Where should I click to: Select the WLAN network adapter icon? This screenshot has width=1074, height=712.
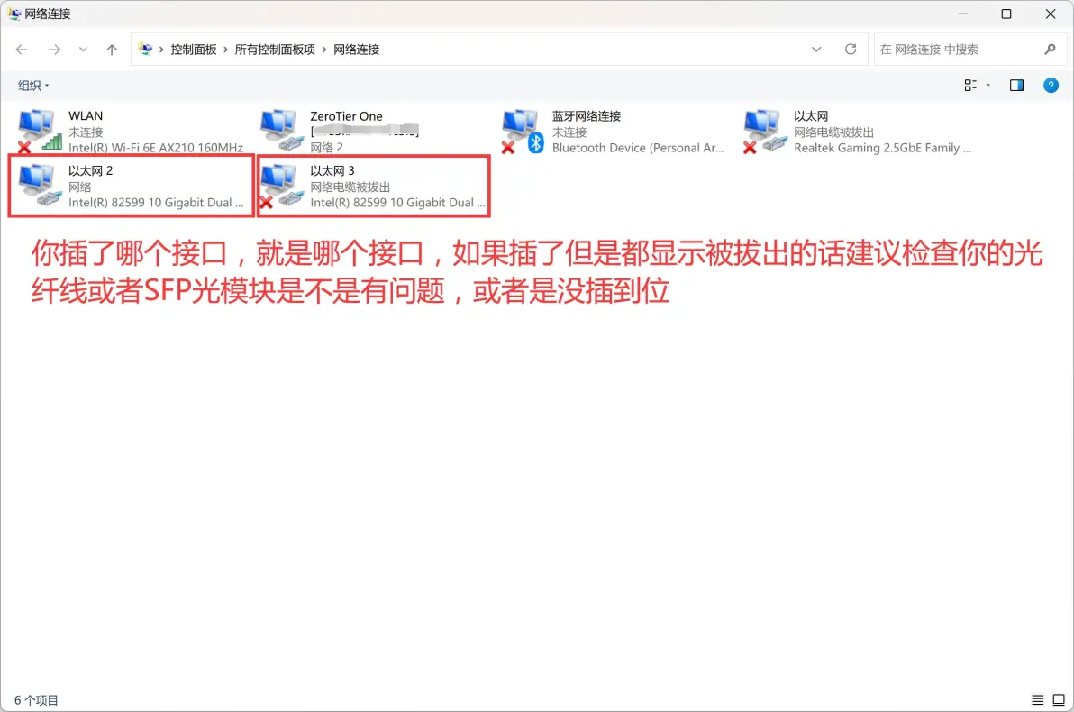pyautogui.click(x=38, y=131)
